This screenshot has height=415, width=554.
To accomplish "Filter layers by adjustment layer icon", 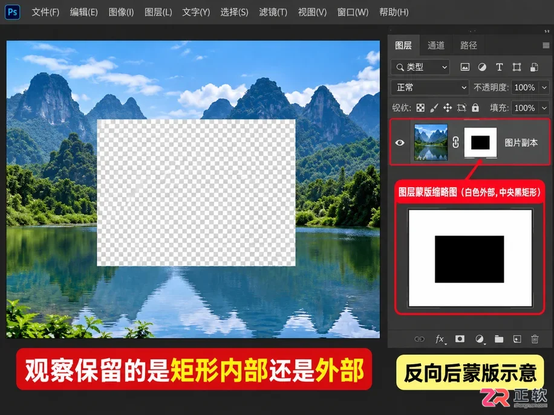I will pos(482,67).
